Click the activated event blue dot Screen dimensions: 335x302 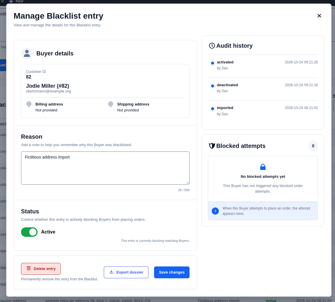[x=213, y=63]
